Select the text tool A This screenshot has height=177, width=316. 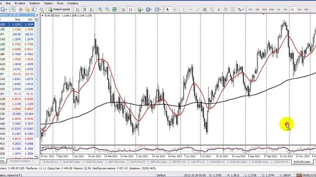click(219, 9)
